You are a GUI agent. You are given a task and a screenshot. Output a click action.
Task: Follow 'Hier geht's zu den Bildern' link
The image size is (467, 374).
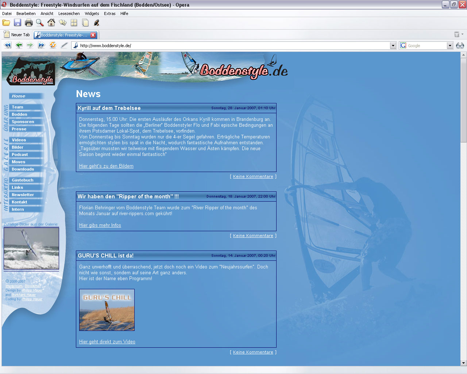point(106,166)
